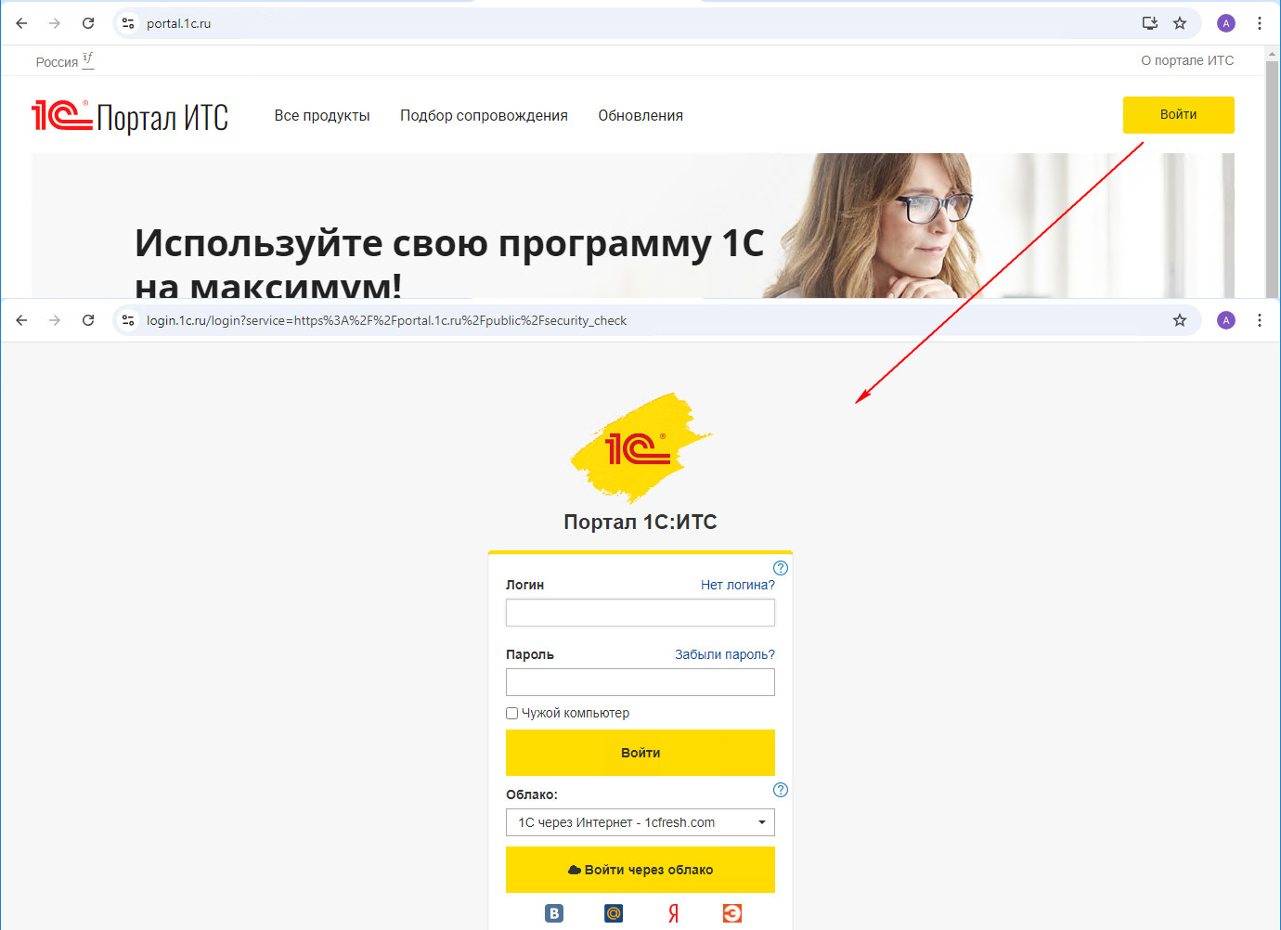1281x930 pixels.
Task: Go forward in the portal.1c.ru browser window
Action: point(55,23)
